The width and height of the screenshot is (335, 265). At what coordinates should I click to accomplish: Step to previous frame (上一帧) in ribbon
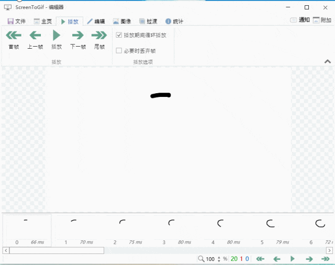point(35,40)
